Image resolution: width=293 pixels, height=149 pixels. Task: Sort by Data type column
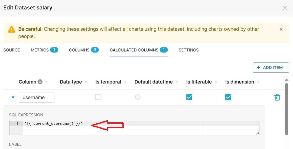pos(86,82)
